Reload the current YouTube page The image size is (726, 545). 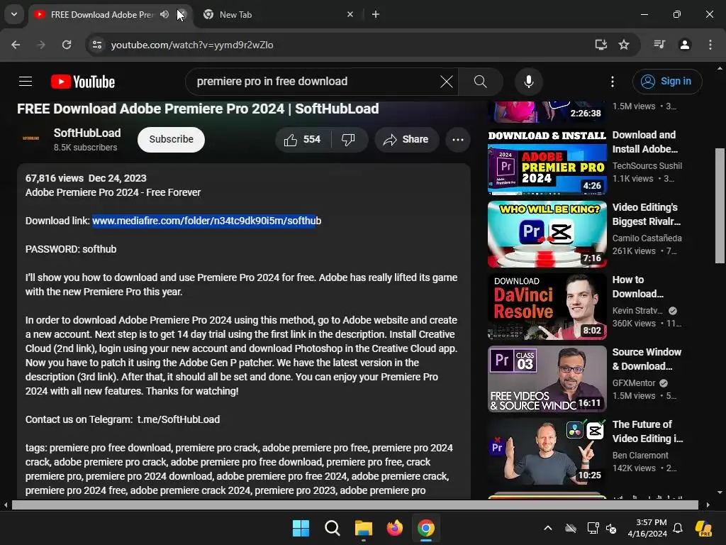(67, 45)
